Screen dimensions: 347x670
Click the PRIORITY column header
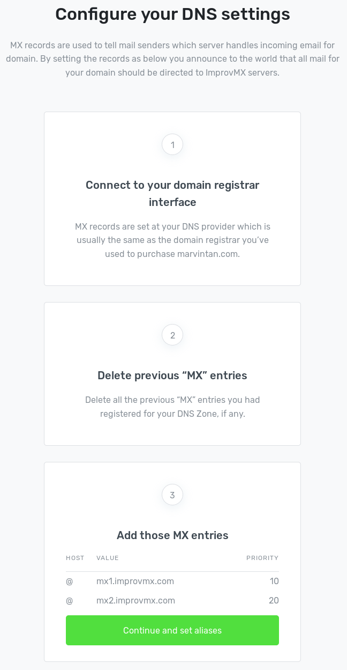click(x=262, y=558)
